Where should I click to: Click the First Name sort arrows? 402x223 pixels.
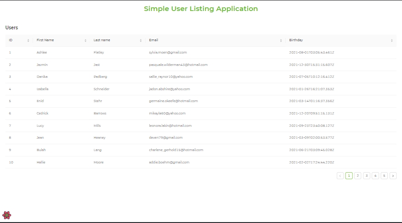click(x=85, y=40)
